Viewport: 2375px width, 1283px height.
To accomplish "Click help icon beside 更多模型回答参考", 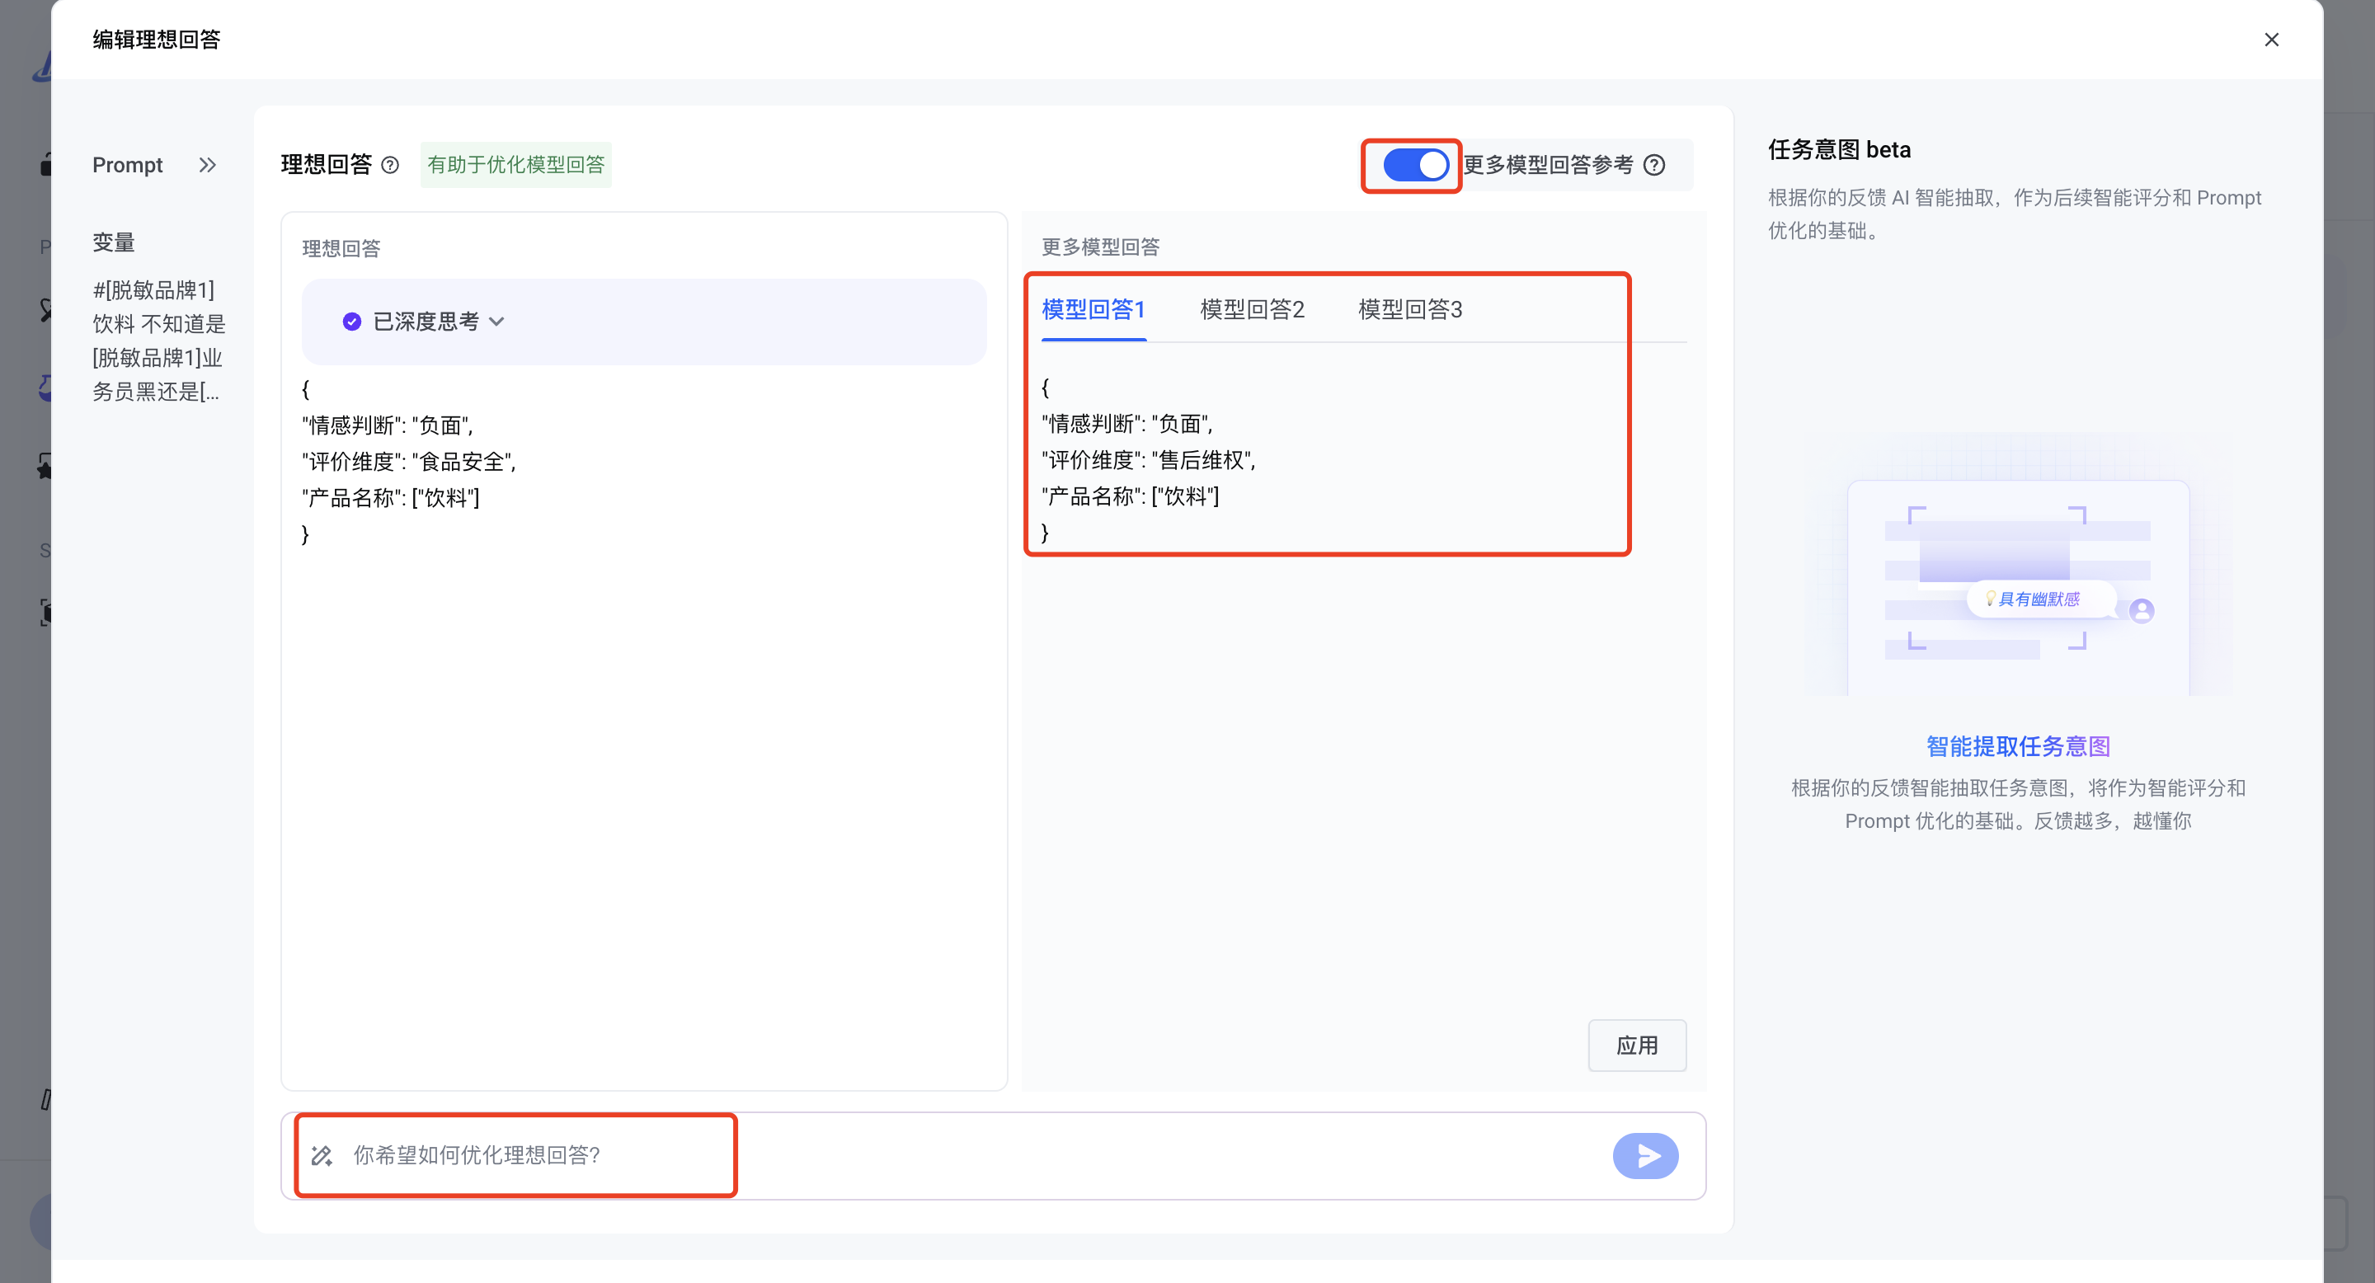I will (x=1655, y=165).
